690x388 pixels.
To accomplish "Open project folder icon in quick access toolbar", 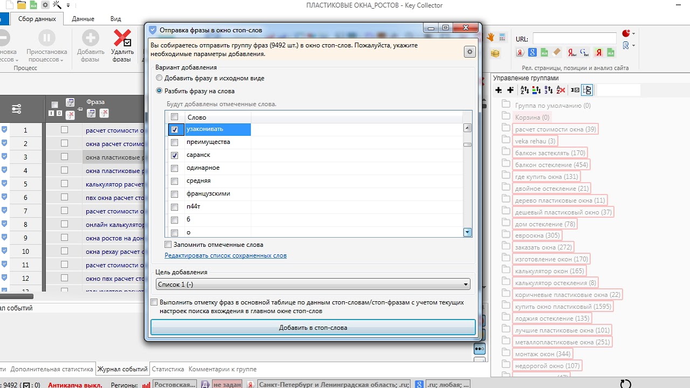I will [22, 5].
